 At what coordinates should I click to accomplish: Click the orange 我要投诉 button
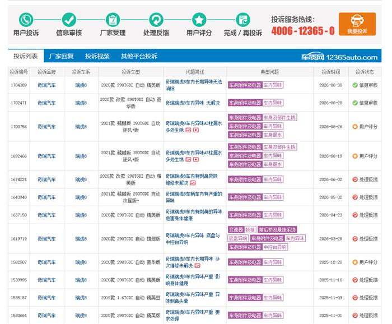pyautogui.click(x=357, y=24)
